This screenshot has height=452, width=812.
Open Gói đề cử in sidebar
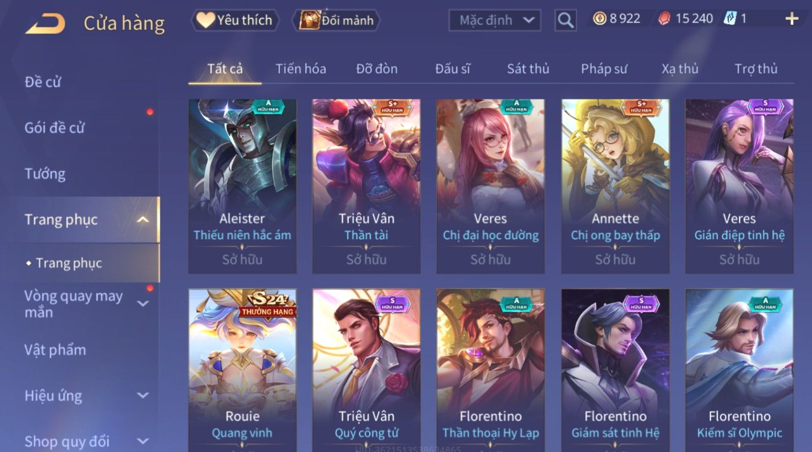pos(55,128)
